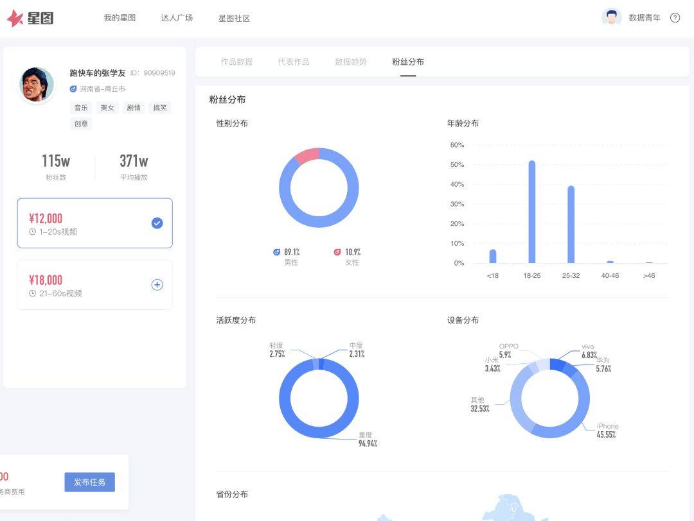This screenshot has height=521, width=694.
Task: Click the 发布任务 button
Action: [x=89, y=482]
